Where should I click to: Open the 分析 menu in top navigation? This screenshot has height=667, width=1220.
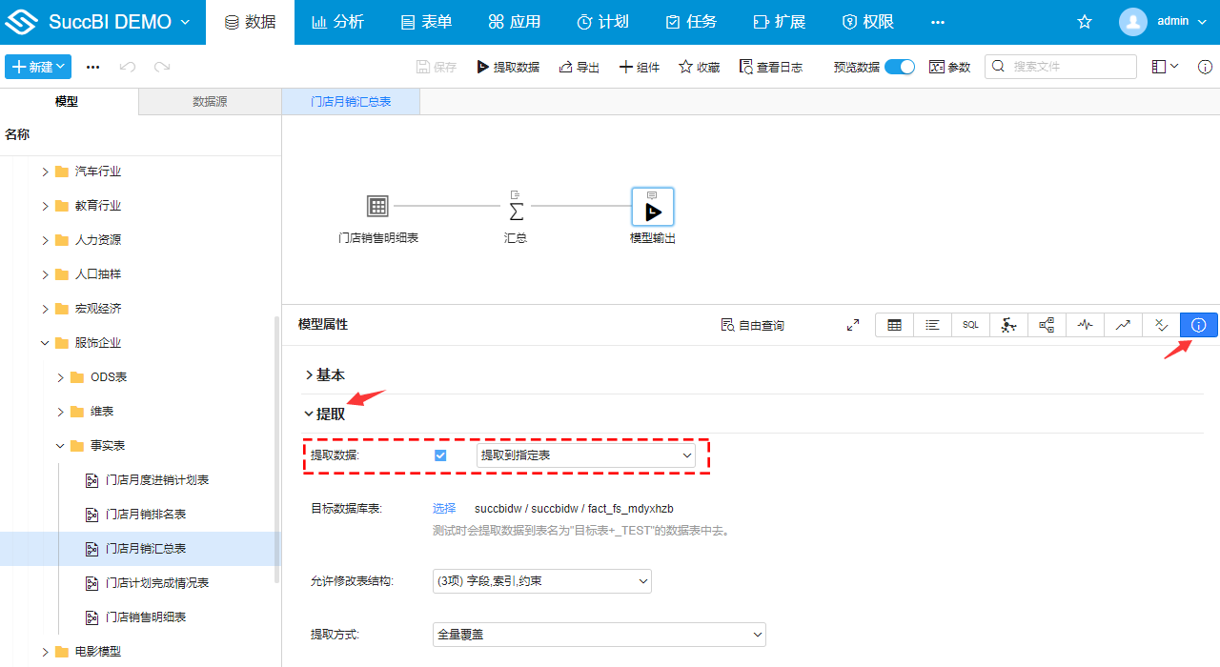[x=337, y=21]
